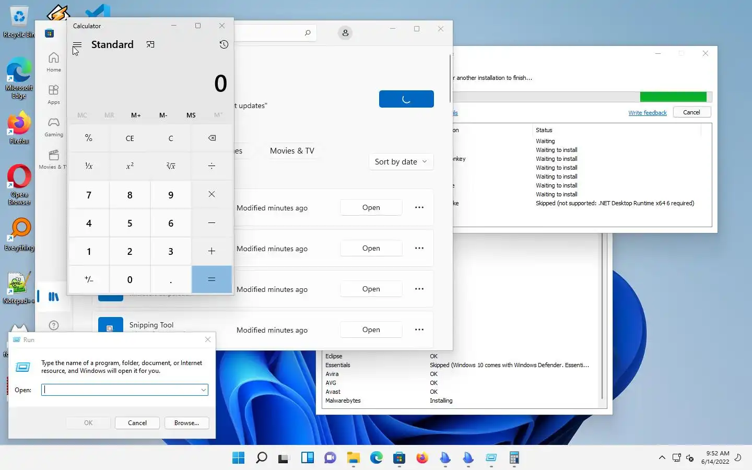The height and width of the screenshot is (470, 752).
Task: Click digit 7 on the Calculator keypad
Action: [x=89, y=195]
